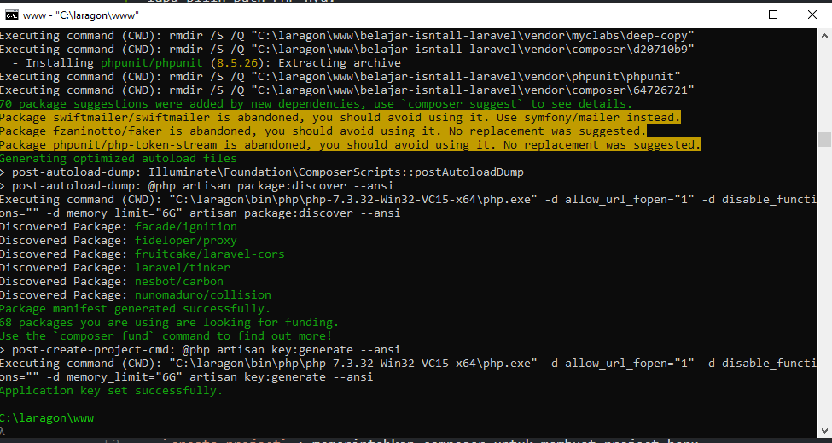Click 'fideloper/proxy' package name

[x=186, y=241]
